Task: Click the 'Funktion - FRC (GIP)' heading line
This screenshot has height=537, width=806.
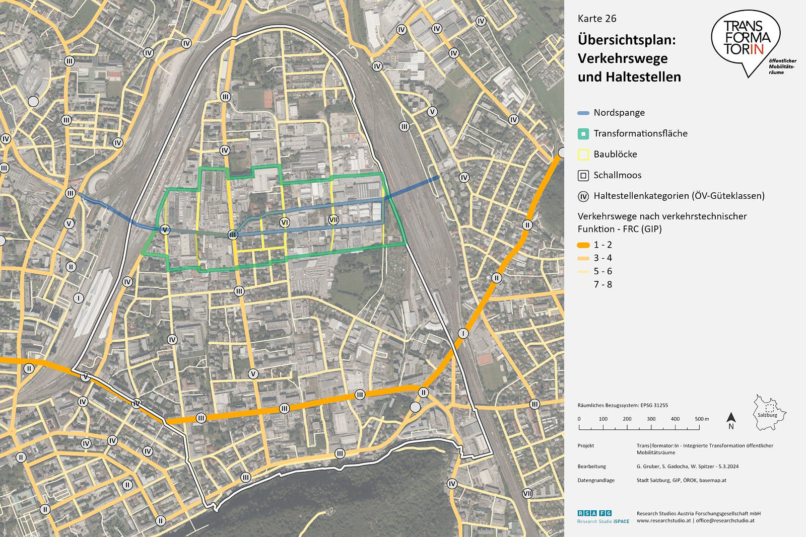Action: pyautogui.click(x=620, y=229)
